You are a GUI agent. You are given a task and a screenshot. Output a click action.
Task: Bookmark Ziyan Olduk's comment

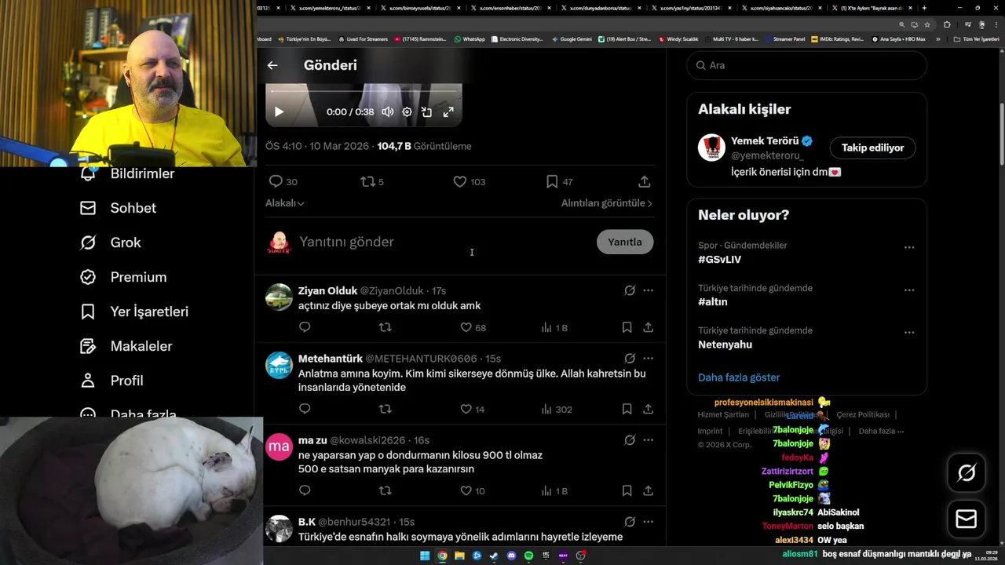627,327
